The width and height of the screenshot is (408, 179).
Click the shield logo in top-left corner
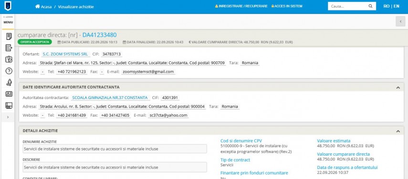[8, 6]
